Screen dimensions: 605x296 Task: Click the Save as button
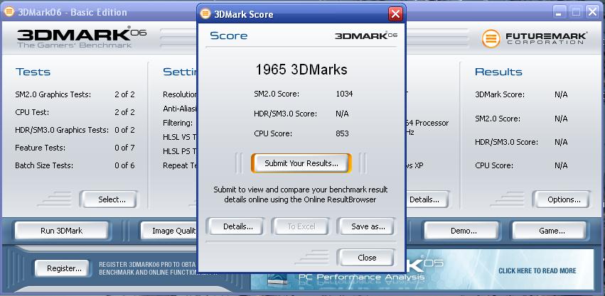tap(368, 226)
